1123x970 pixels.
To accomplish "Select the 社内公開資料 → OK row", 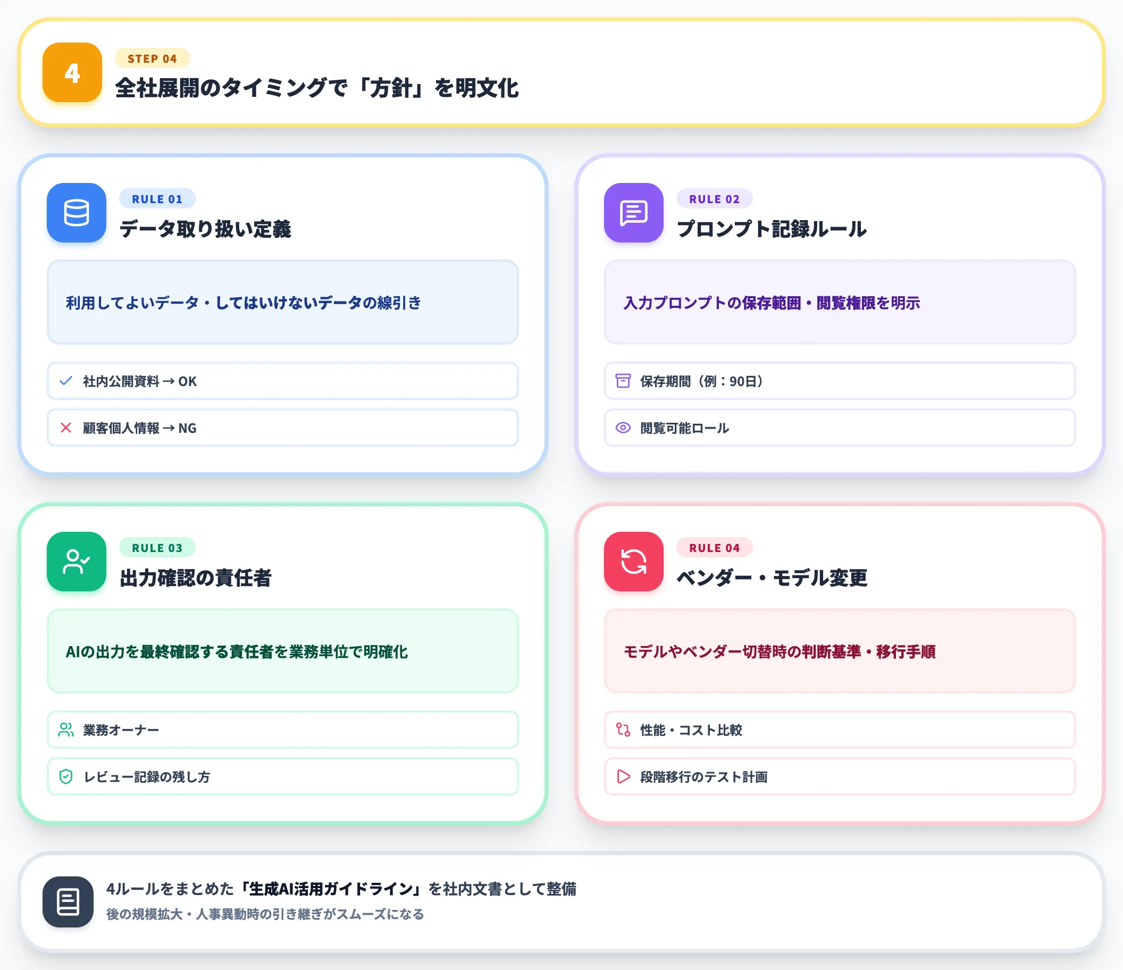I will [x=283, y=381].
